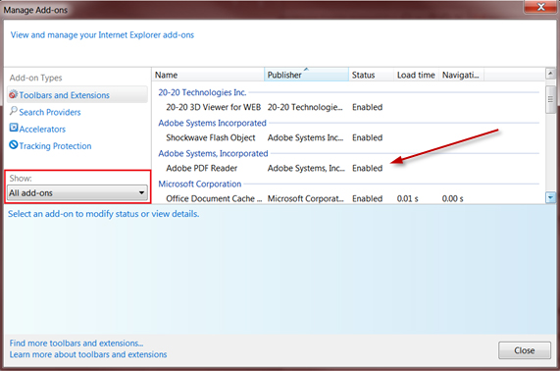Collapse the Microsoft Corporation group header
Screen dimensions: 560x371
[x=200, y=185]
